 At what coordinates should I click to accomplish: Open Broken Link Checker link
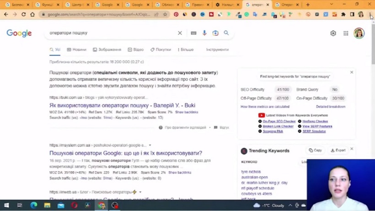(x=278, y=126)
